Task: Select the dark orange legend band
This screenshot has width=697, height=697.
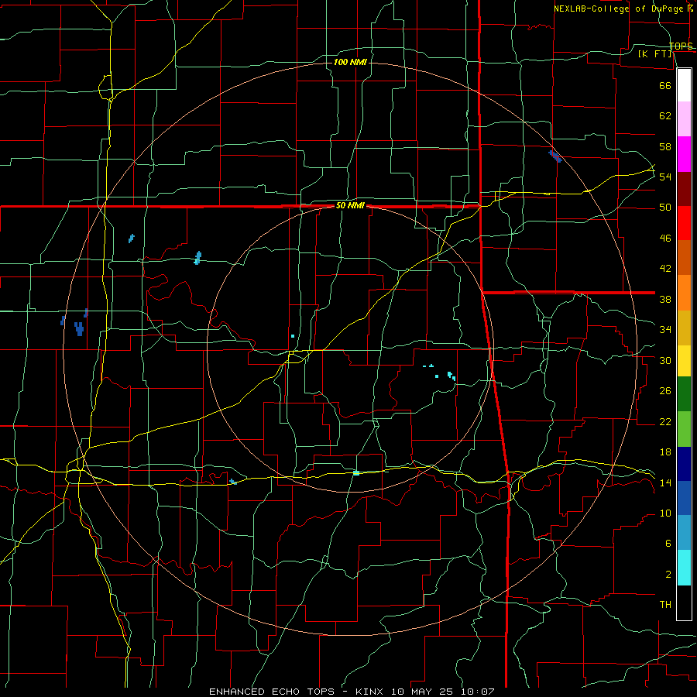Action: (x=684, y=258)
